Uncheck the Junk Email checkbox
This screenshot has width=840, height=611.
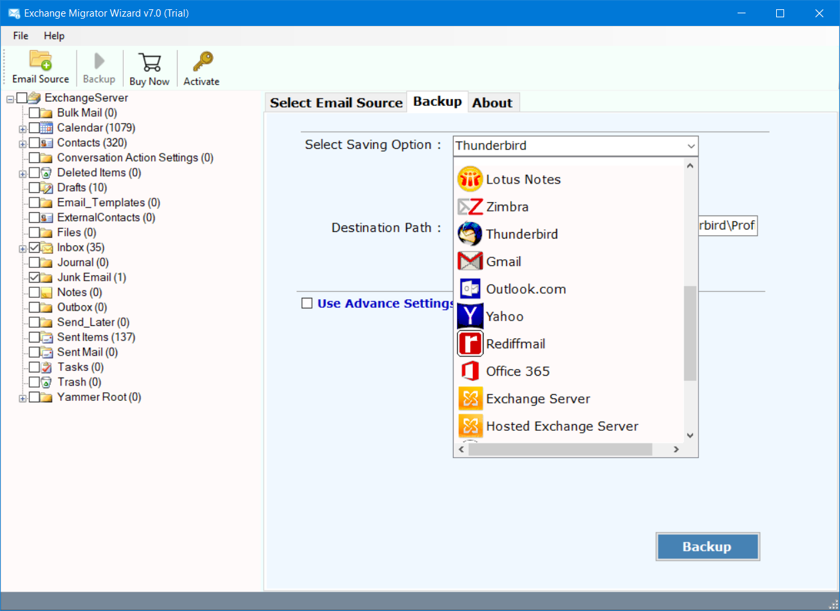(x=34, y=277)
